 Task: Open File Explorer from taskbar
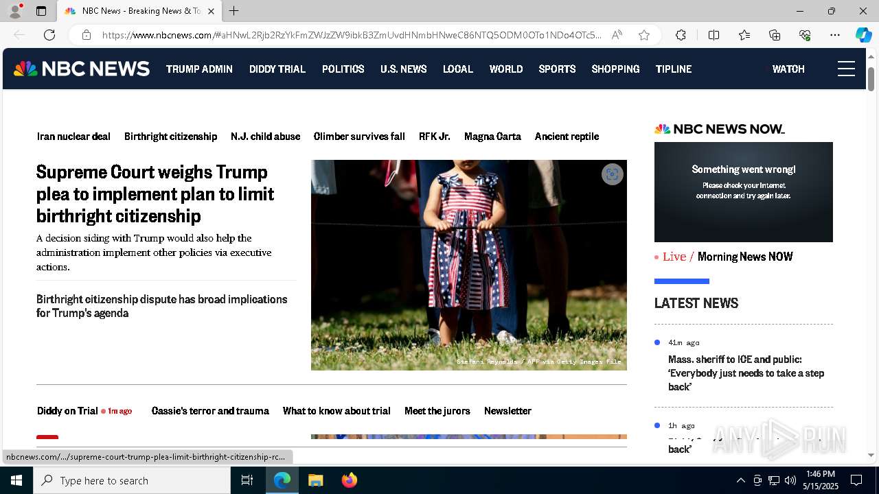tap(315, 480)
